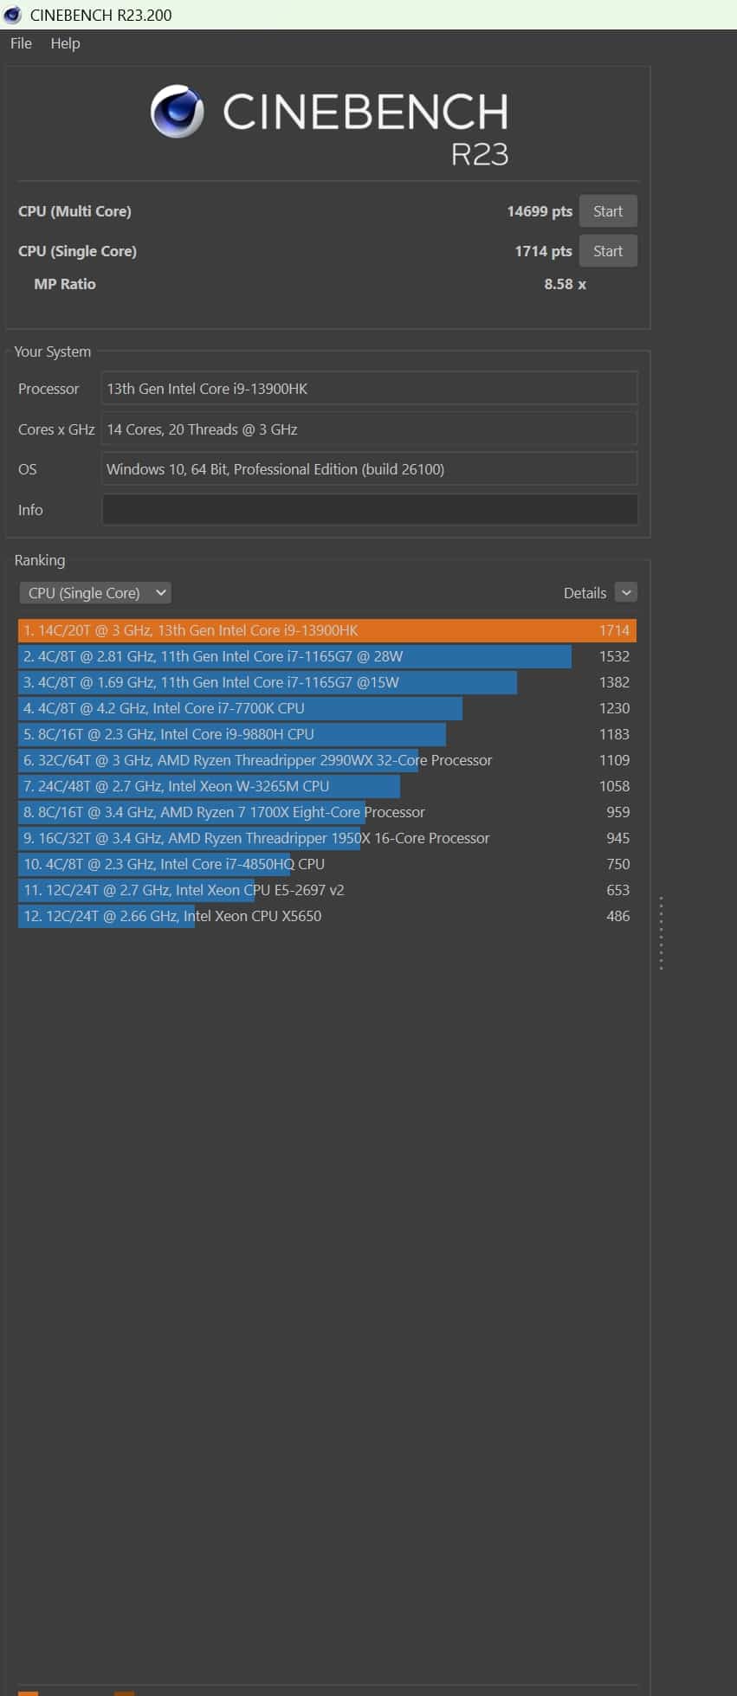737x1696 pixels.
Task: Select the Core i7-7700K ranking row
Action: click(326, 708)
